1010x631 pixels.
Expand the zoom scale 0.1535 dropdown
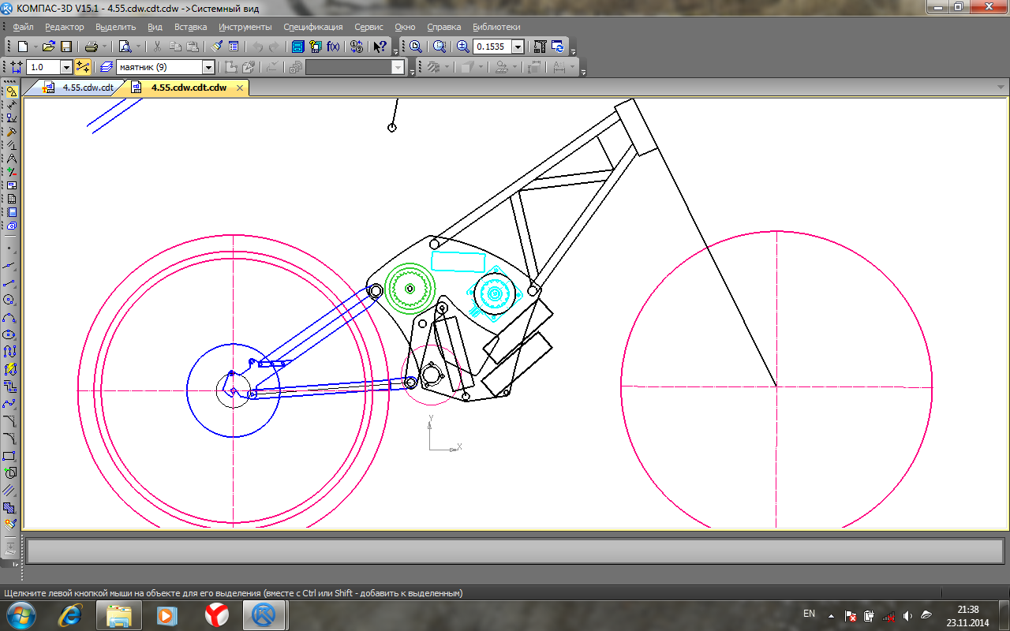tap(518, 47)
